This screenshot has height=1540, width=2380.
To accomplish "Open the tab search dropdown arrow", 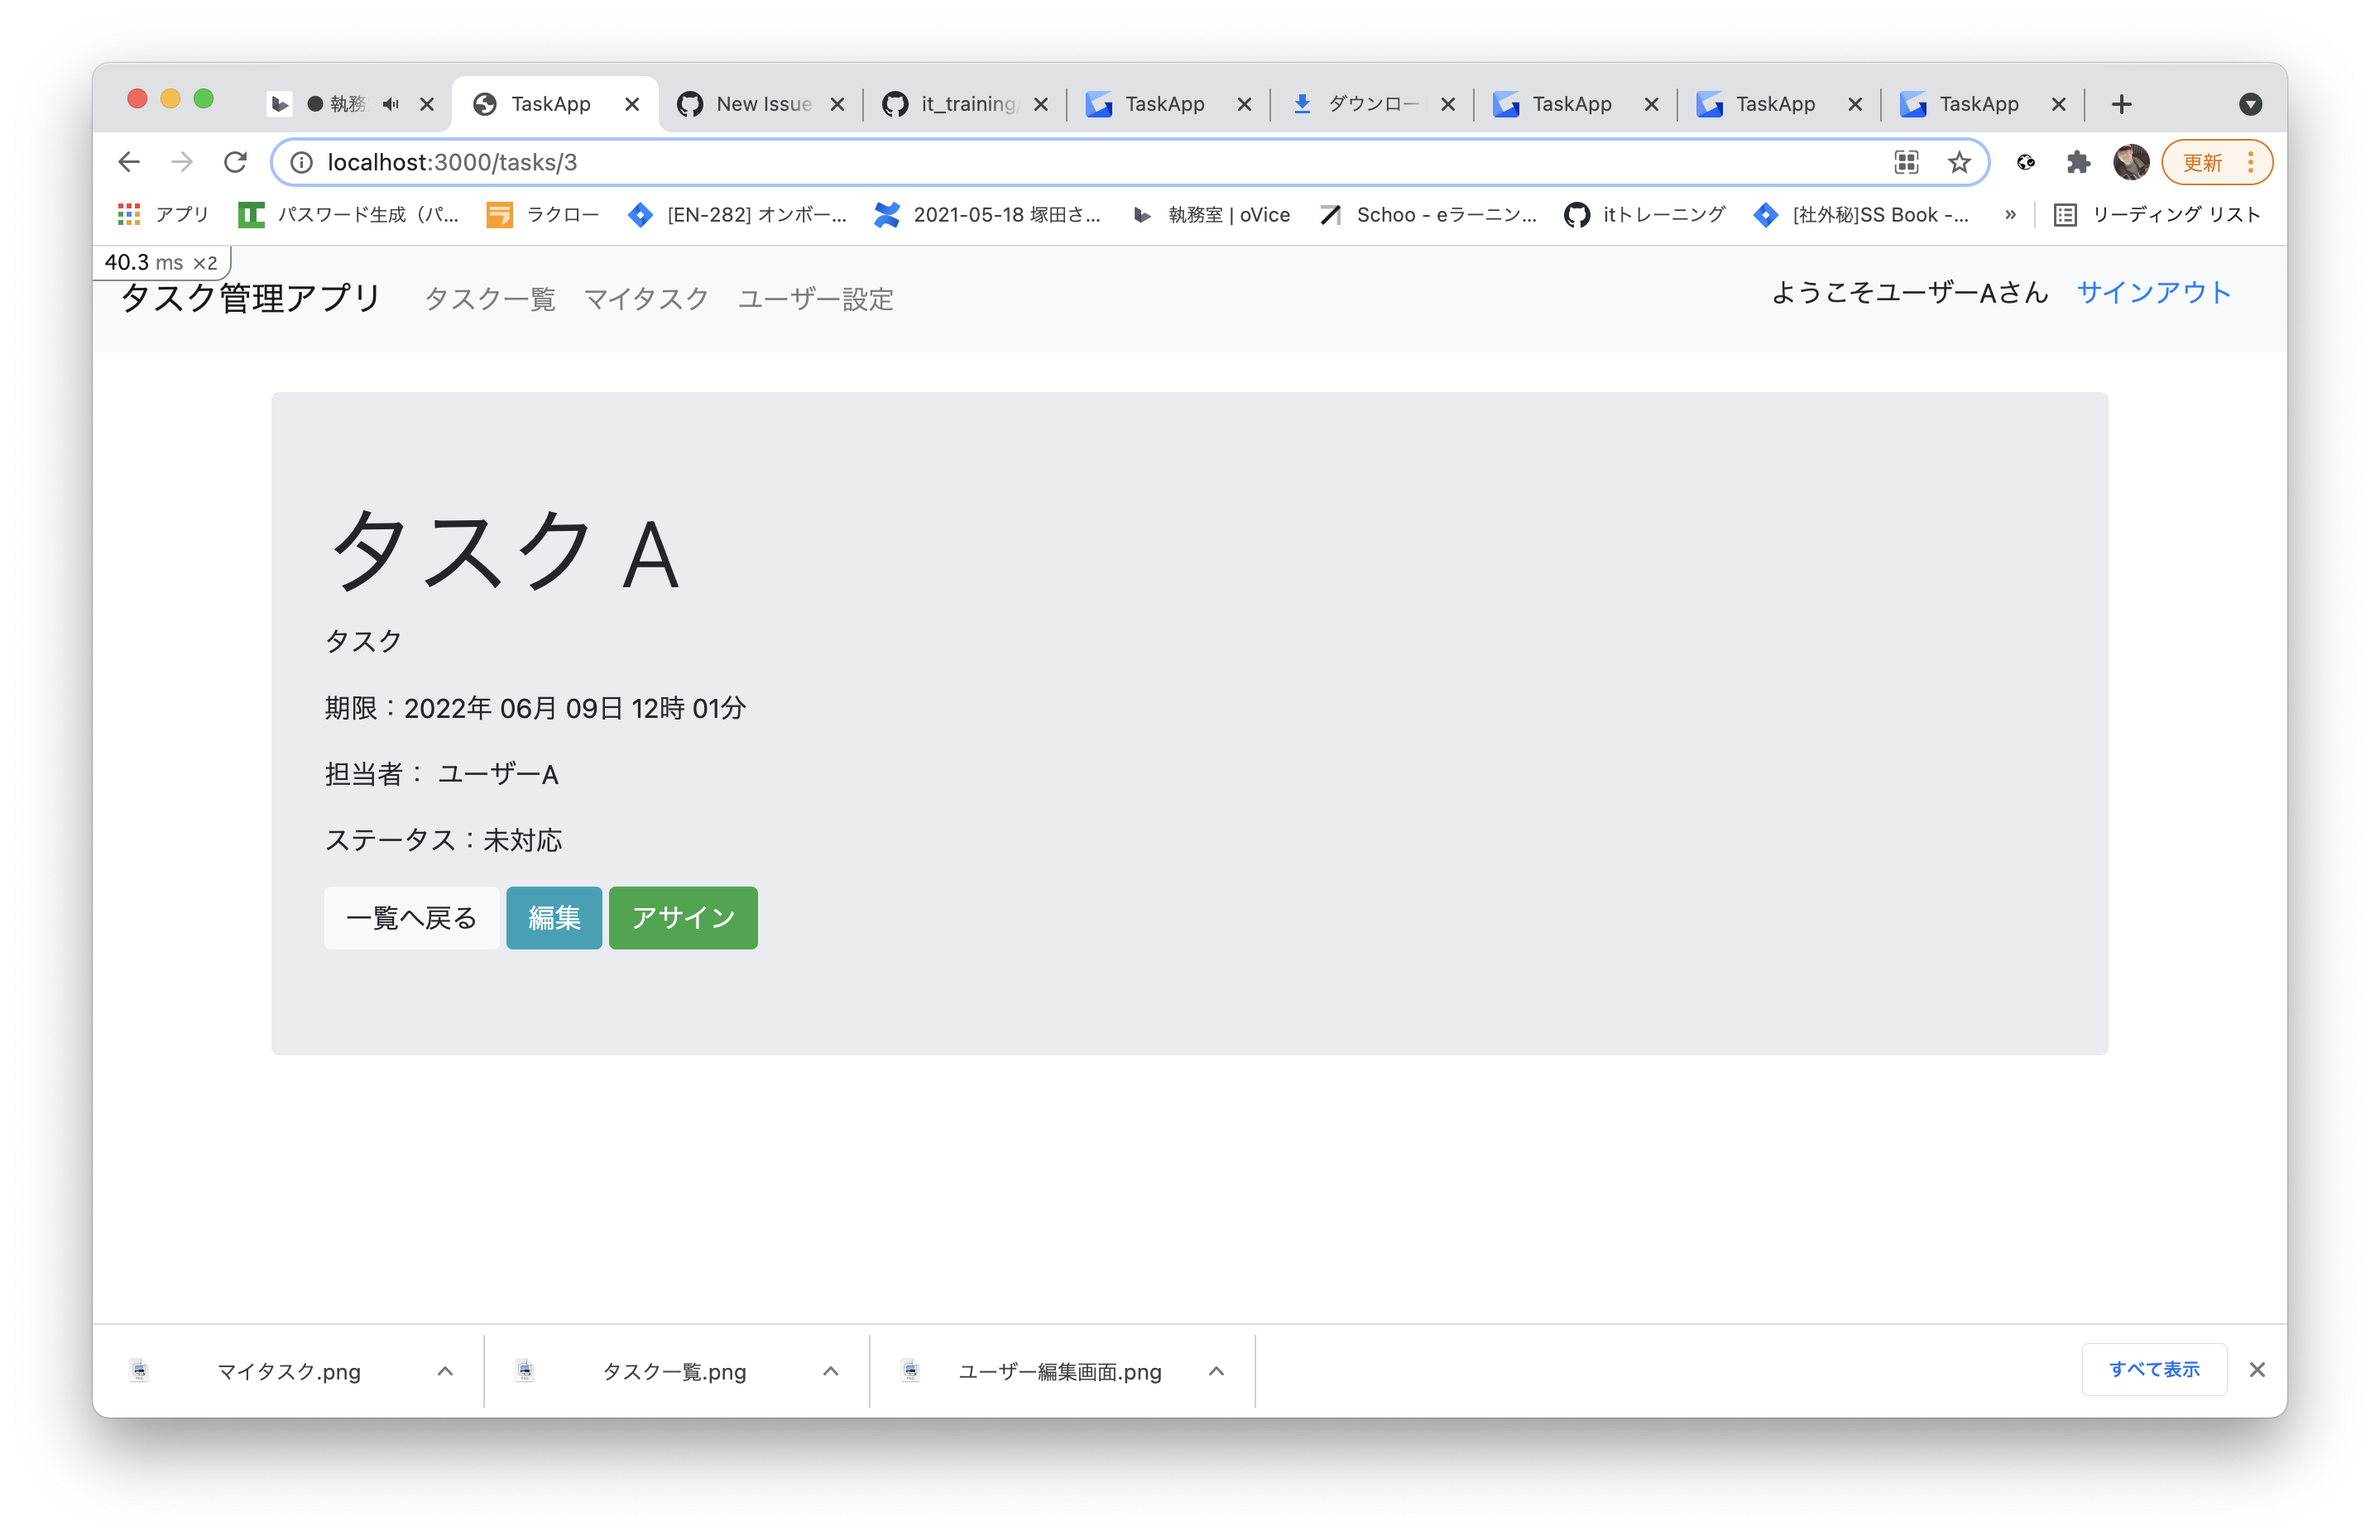I will [2250, 104].
